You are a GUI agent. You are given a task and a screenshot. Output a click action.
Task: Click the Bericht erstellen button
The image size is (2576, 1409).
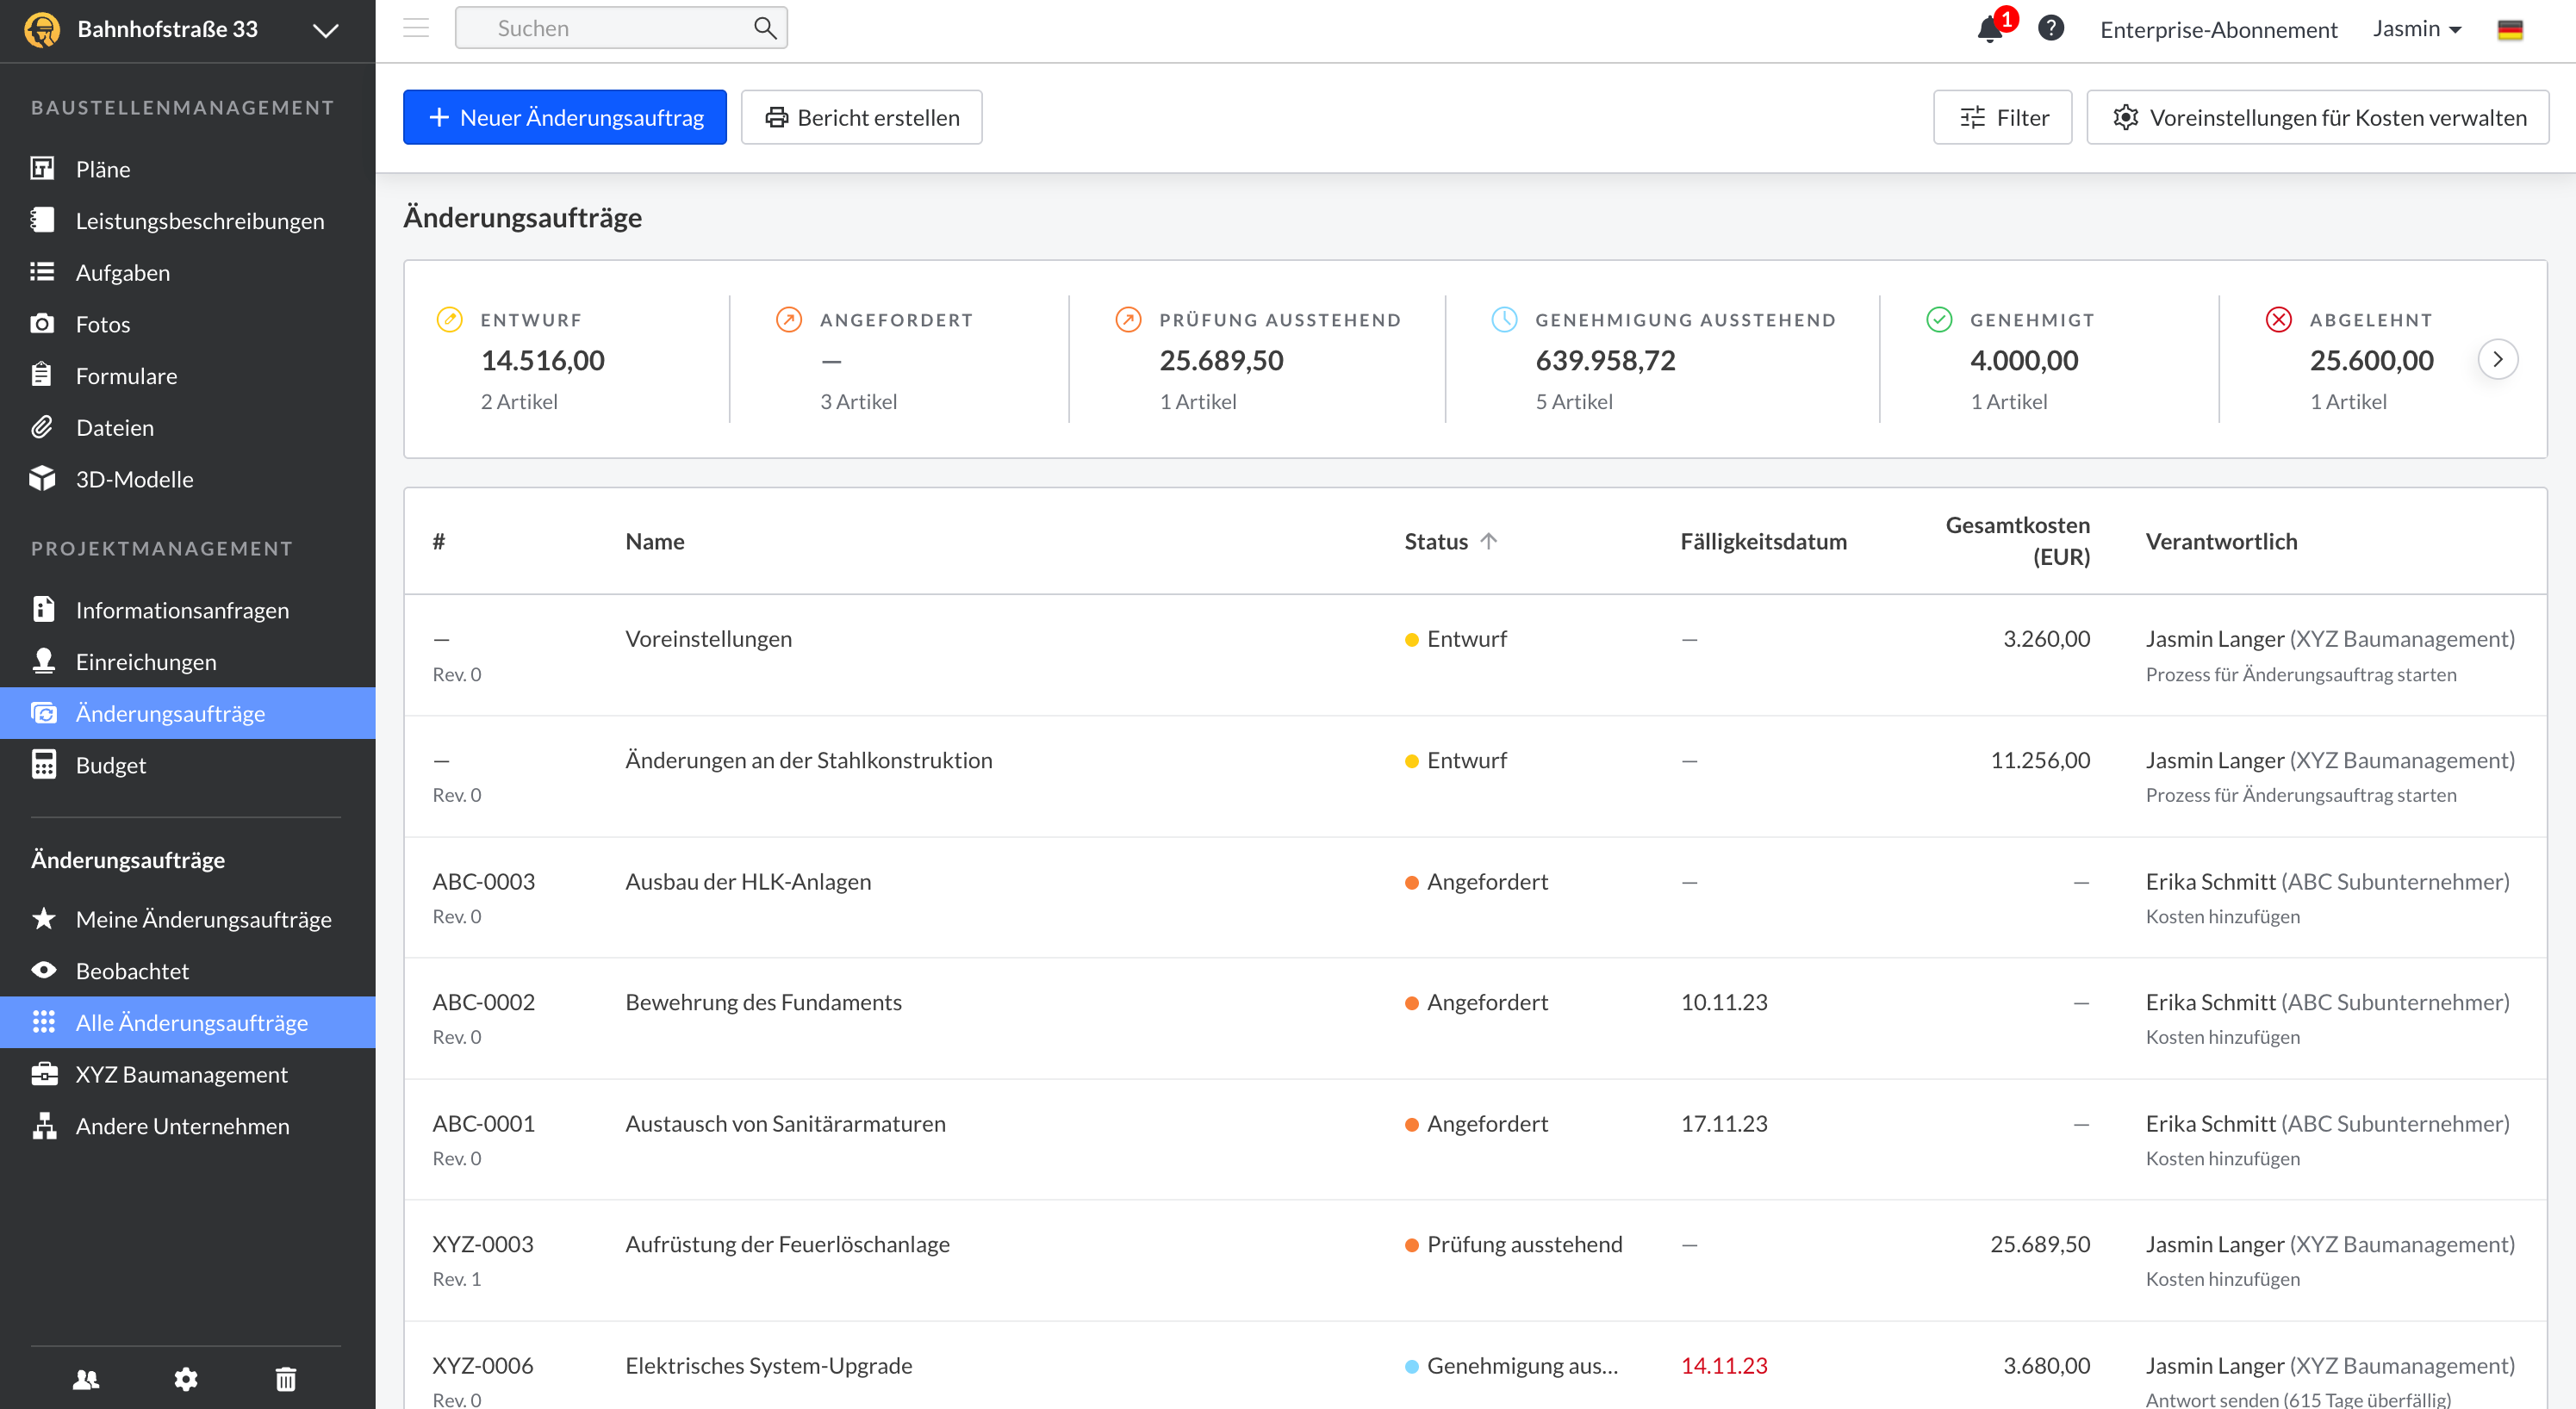pyautogui.click(x=861, y=117)
